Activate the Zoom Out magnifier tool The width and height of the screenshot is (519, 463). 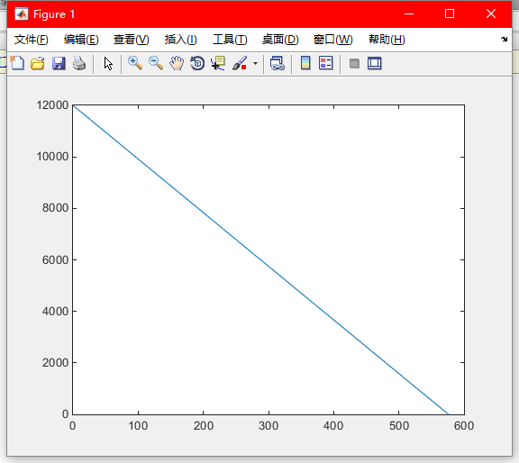[x=156, y=63]
